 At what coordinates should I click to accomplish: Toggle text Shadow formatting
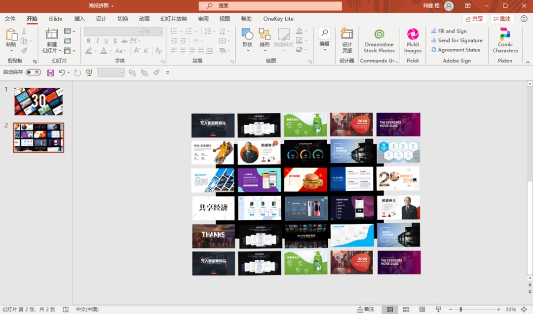[x=115, y=41]
